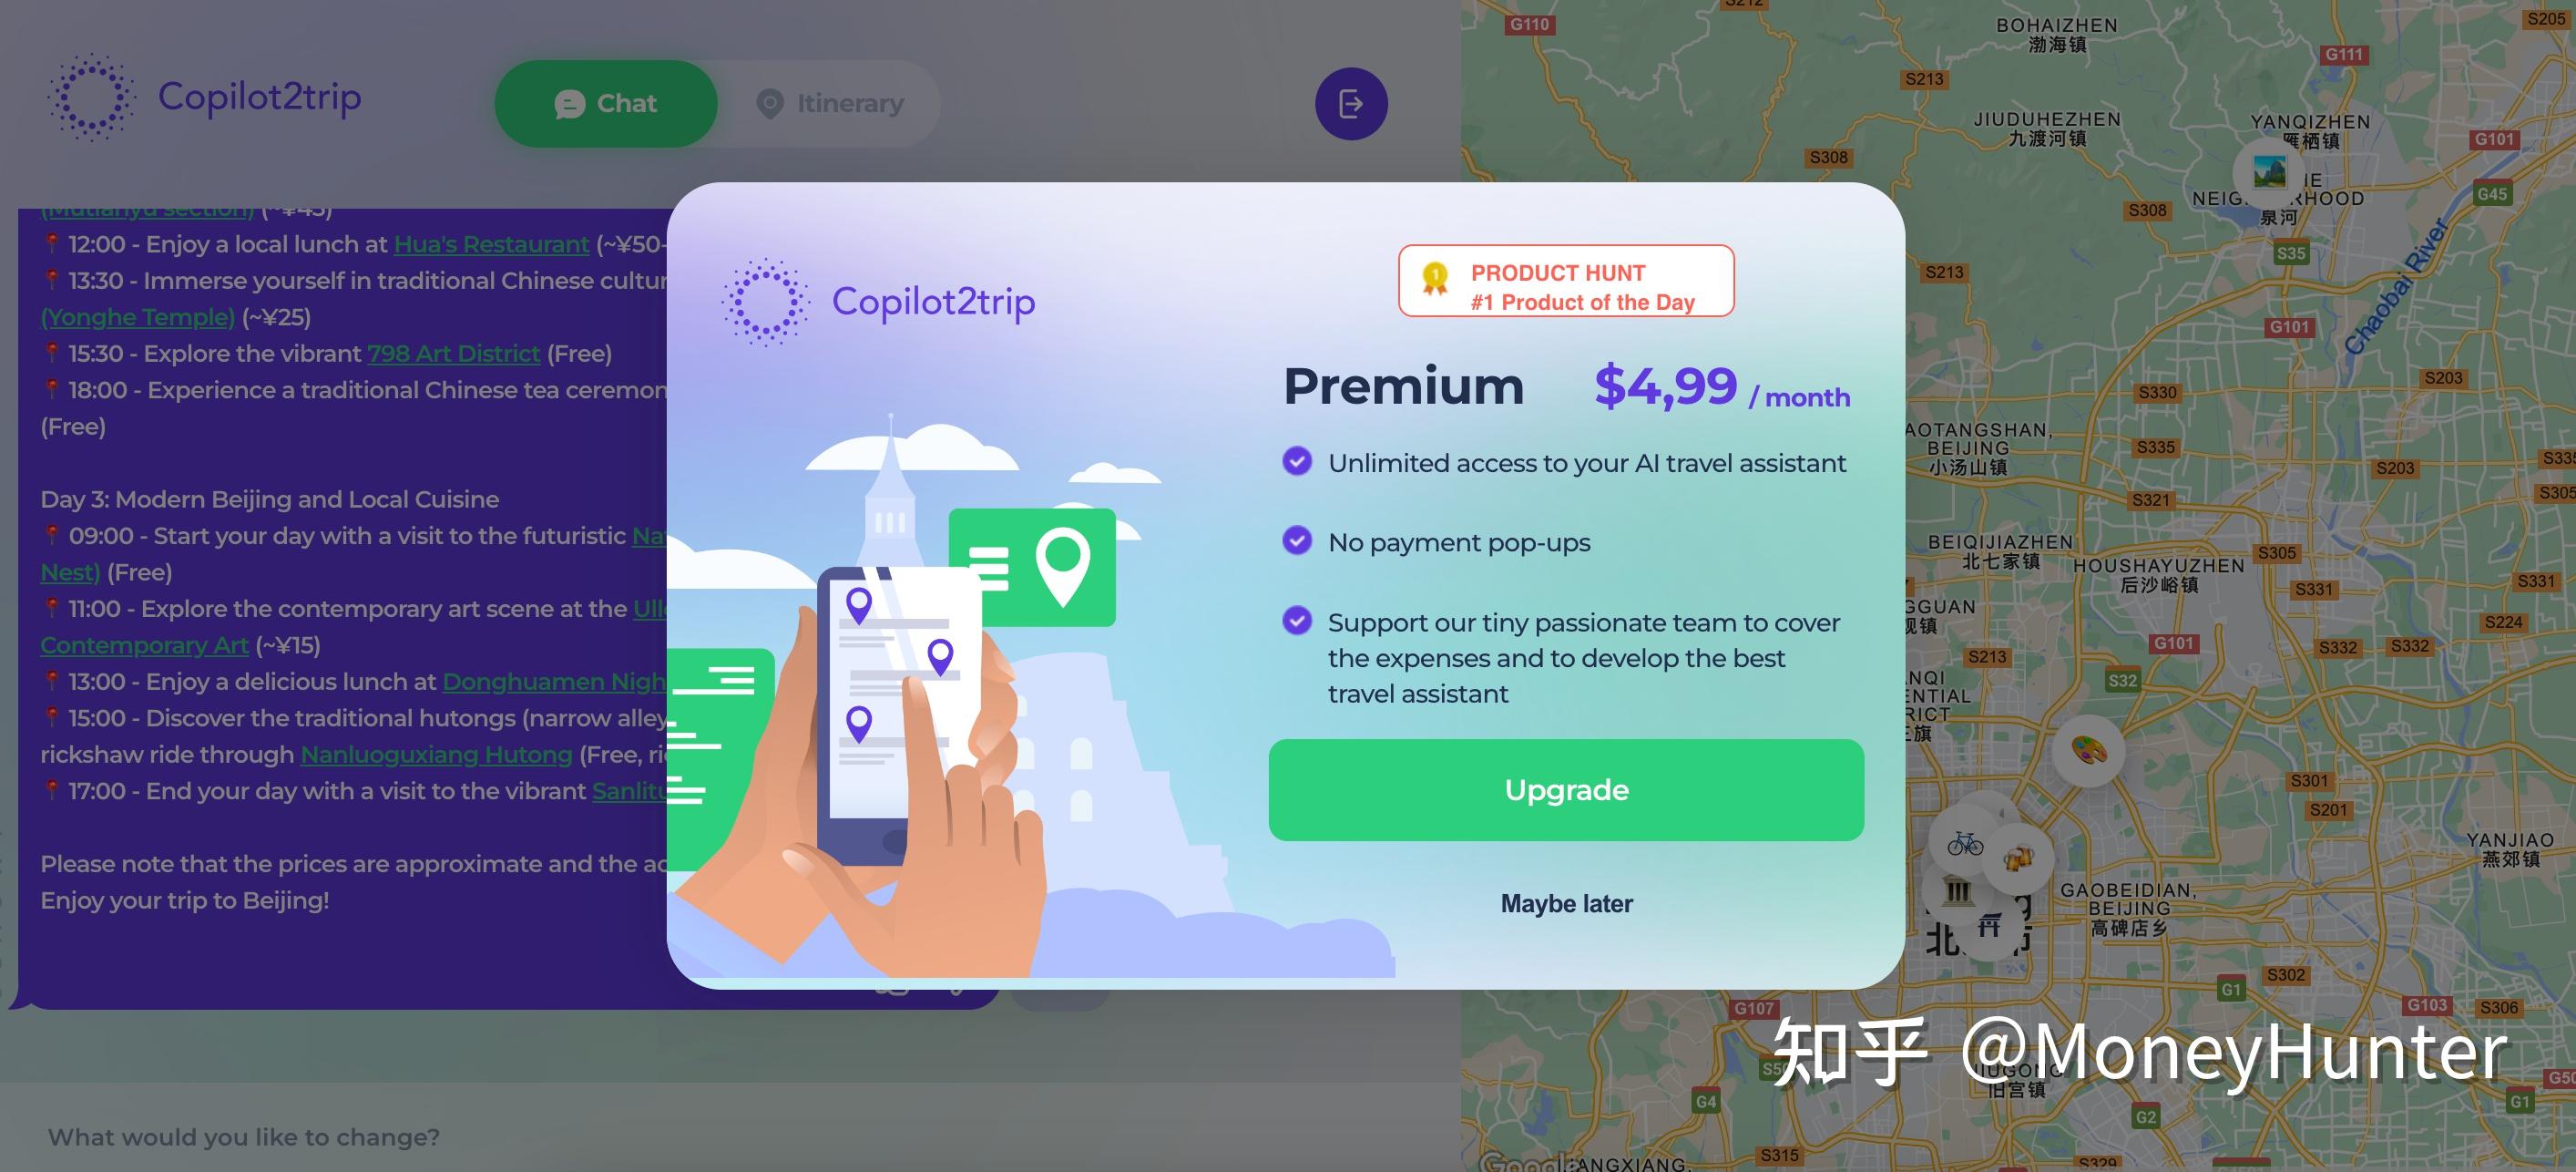
Task: Click the Upgrade button
Action: (x=1566, y=791)
